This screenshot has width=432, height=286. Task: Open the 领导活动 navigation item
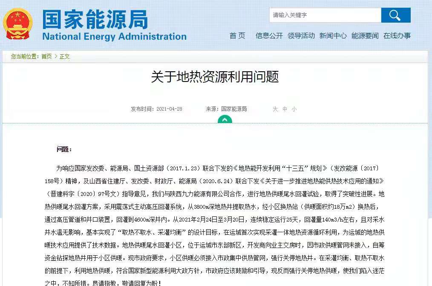coord(301,36)
